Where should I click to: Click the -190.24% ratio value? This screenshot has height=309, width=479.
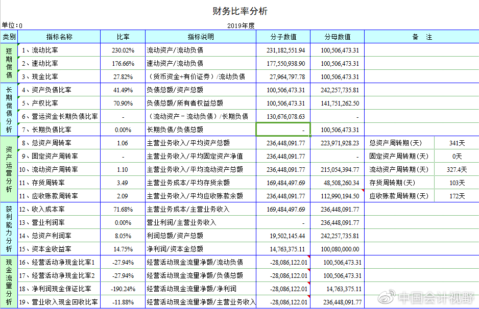pos(123,289)
